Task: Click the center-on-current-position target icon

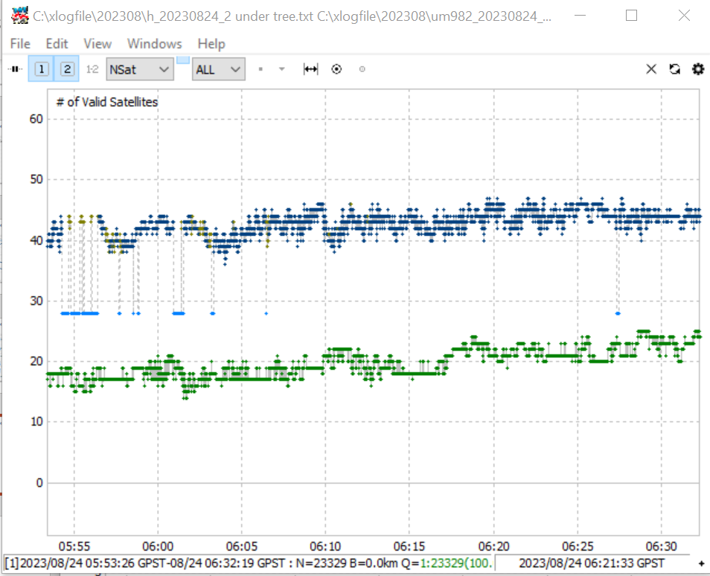Action: (336, 69)
